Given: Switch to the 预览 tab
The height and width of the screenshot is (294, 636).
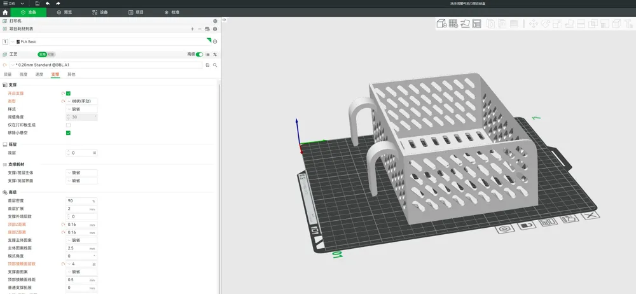Looking at the screenshot, I should (64, 12).
